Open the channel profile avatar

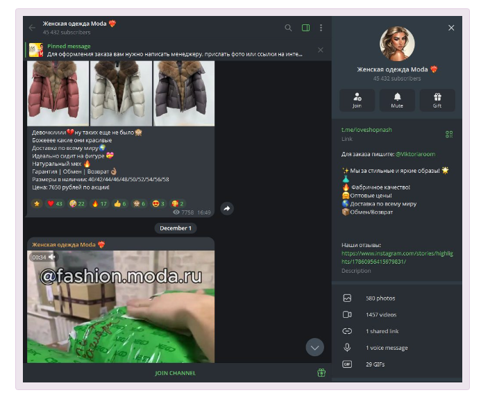coord(397,44)
